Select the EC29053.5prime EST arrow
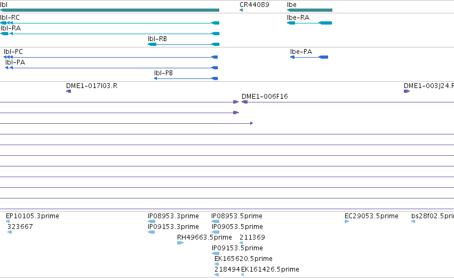This screenshot has height=278, width=454. tap(347, 221)
